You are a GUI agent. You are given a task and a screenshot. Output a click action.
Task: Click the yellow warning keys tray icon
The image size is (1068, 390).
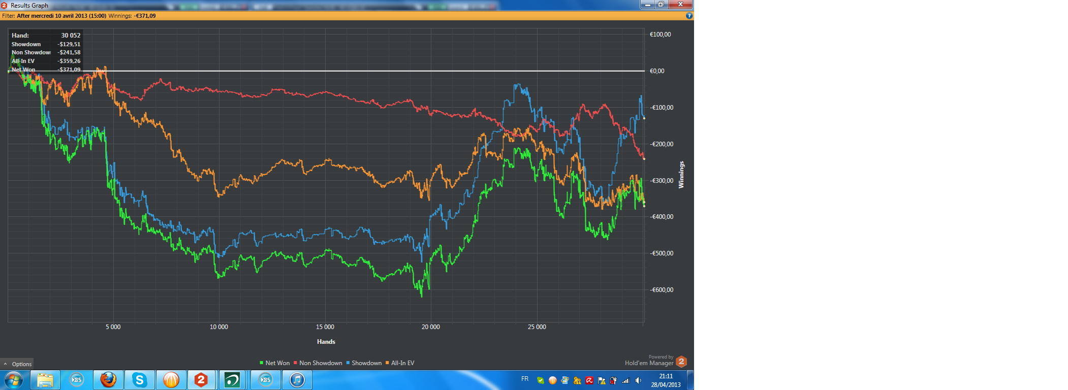pyautogui.click(x=577, y=380)
